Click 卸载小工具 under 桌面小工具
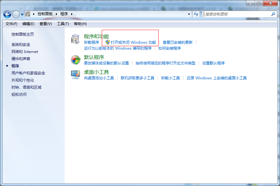This screenshot has height=186, width=280. pos(170,78)
